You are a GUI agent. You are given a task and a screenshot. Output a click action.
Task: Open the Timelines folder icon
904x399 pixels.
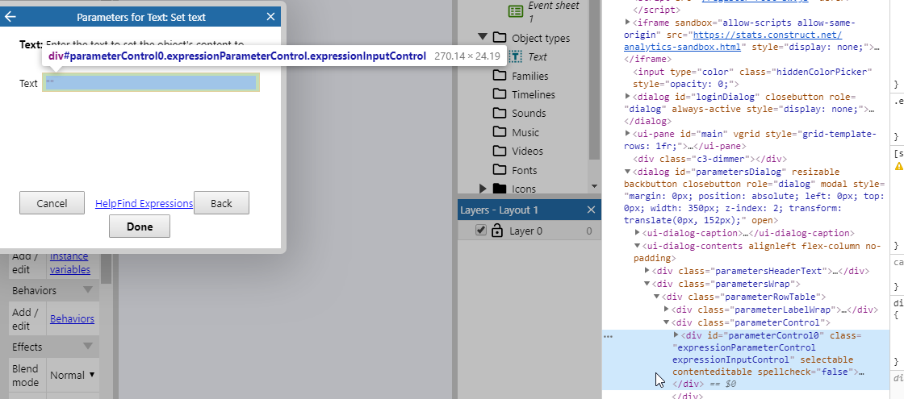pos(500,94)
